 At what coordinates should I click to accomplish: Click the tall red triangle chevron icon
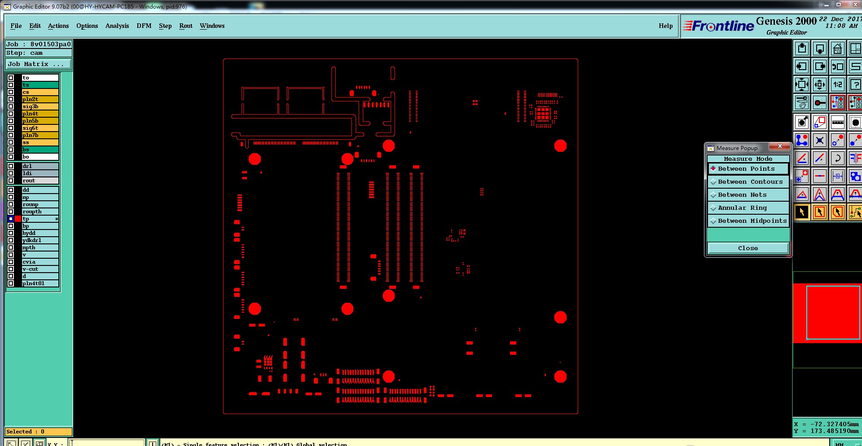[820, 194]
